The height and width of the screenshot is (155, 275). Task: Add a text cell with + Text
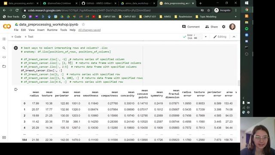pyautogui.click(x=29, y=37)
